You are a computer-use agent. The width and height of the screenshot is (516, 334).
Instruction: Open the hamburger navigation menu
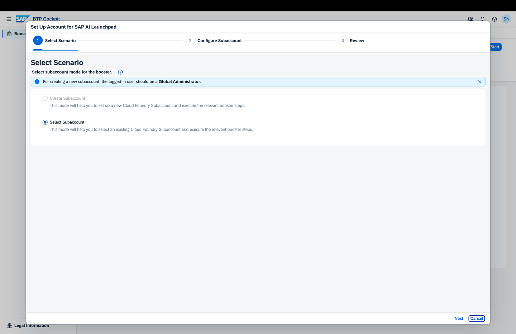click(9, 19)
